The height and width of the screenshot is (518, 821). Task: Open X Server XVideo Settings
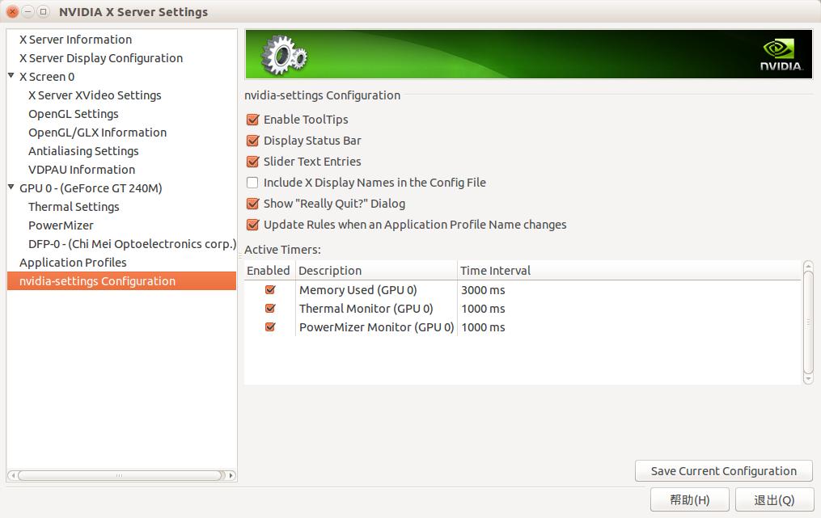pyautogui.click(x=95, y=95)
